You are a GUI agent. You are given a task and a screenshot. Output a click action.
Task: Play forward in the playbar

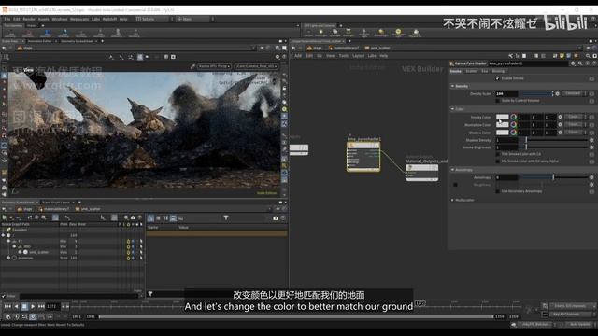click(x=33, y=306)
